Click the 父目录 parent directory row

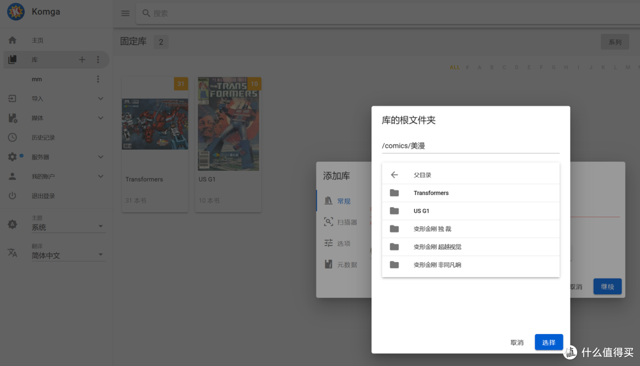coord(471,175)
